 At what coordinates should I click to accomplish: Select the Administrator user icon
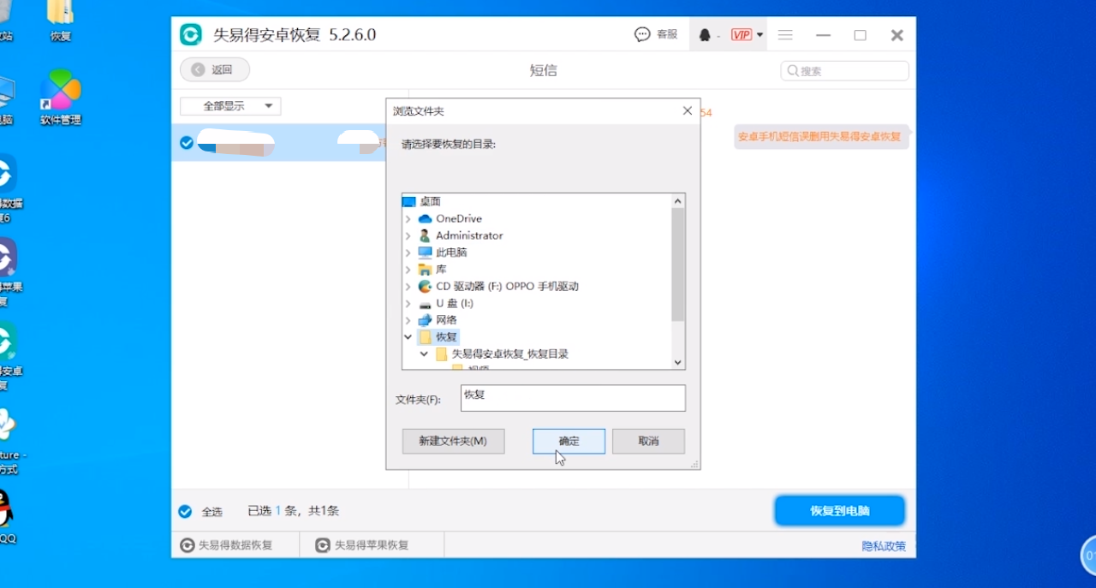click(x=425, y=235)
